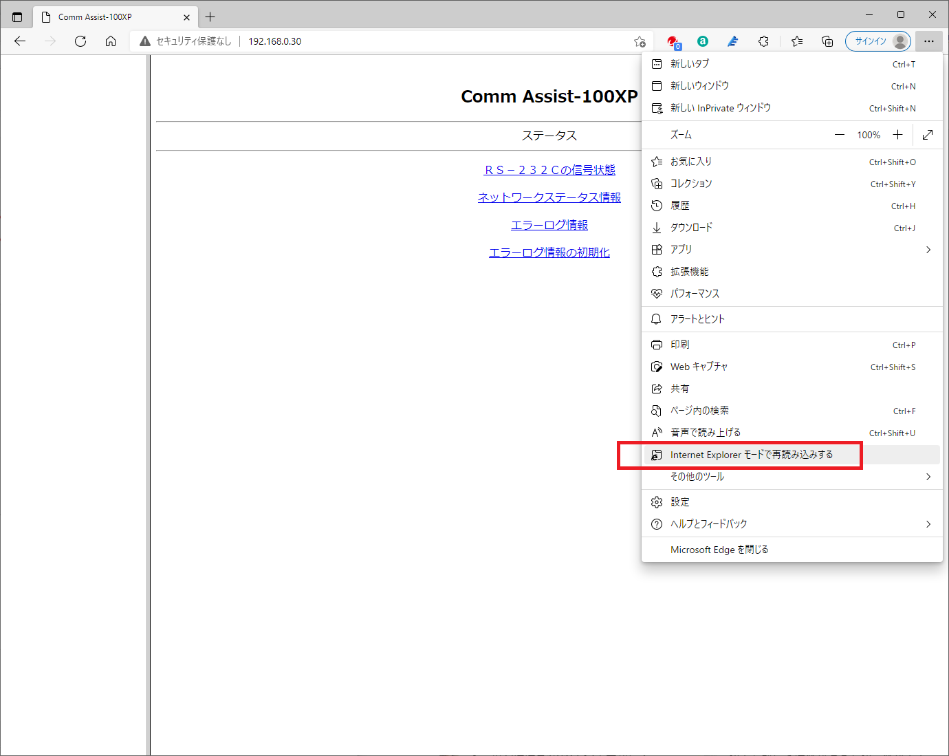The height and width of the screenshot is (756, 949).
Task: Close the Comm Assist-100XP tab
Action: click(186, 17)
